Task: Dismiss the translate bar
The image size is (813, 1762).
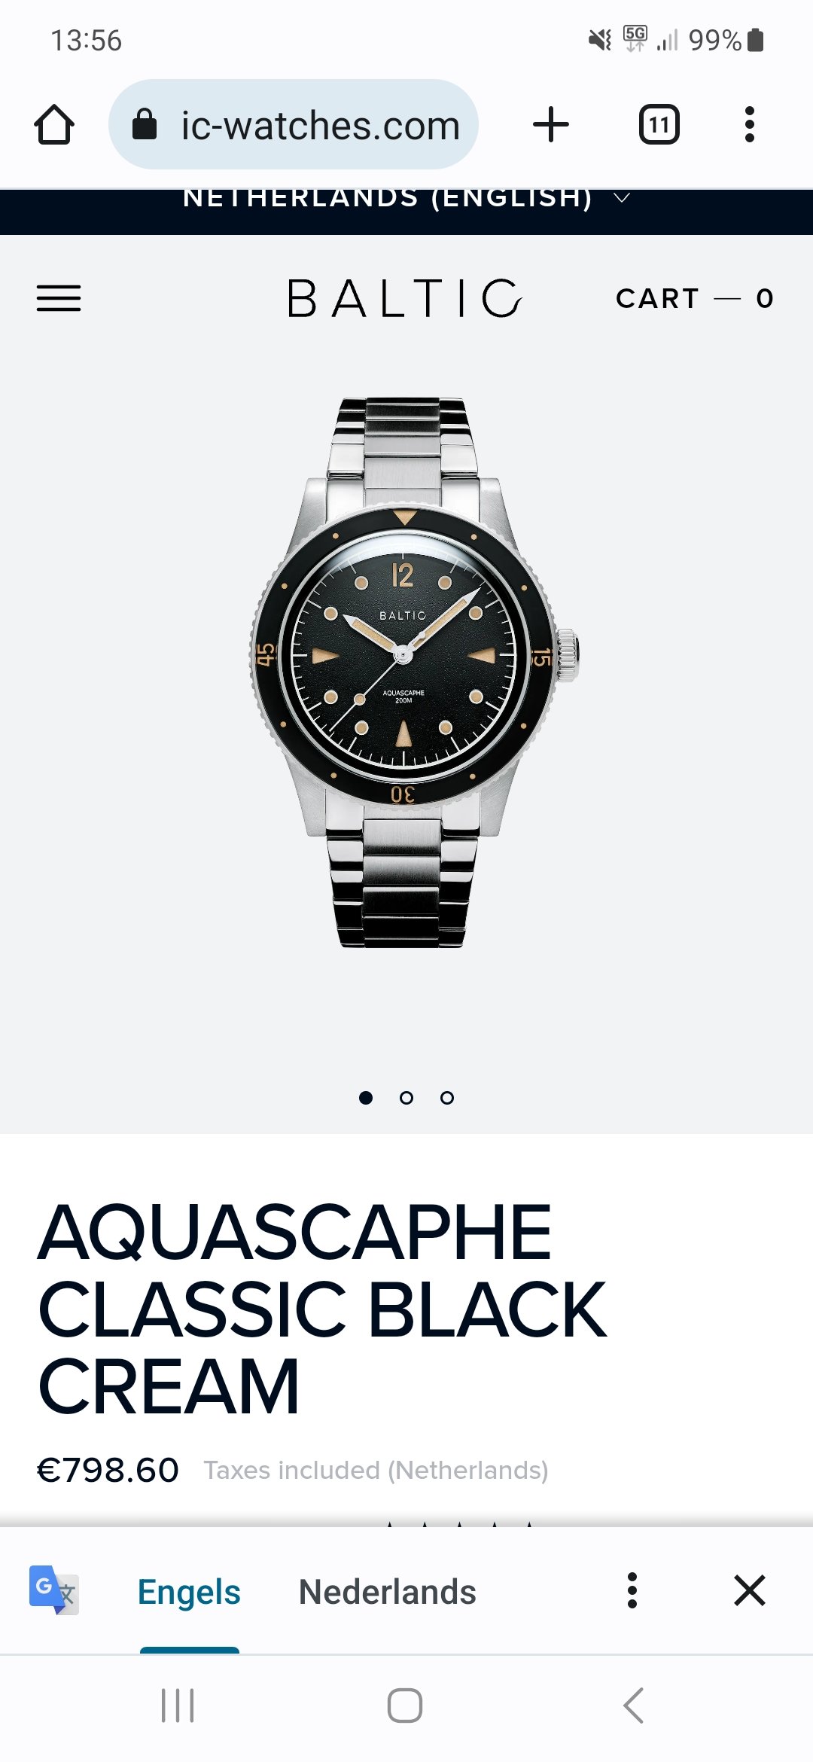Action: click(750, 1590)
